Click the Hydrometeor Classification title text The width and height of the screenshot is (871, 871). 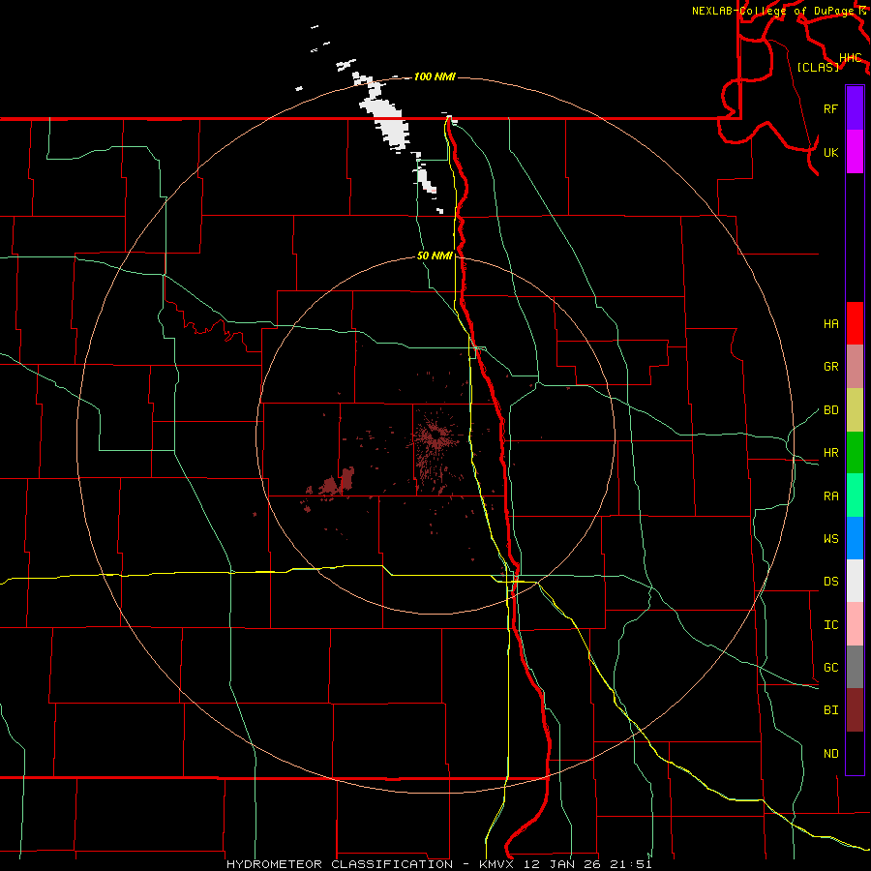pyautogui.click(x=340, y=864)
